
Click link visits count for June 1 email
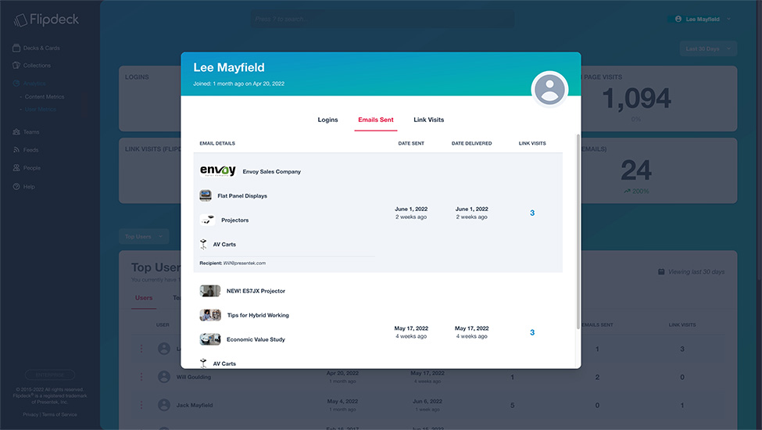point(532,213)
